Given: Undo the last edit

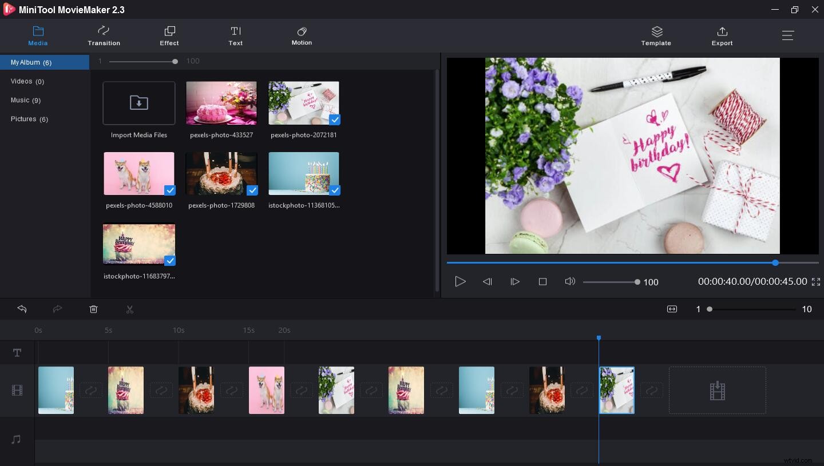Looking at the screenshot, I should pos(22,309).
